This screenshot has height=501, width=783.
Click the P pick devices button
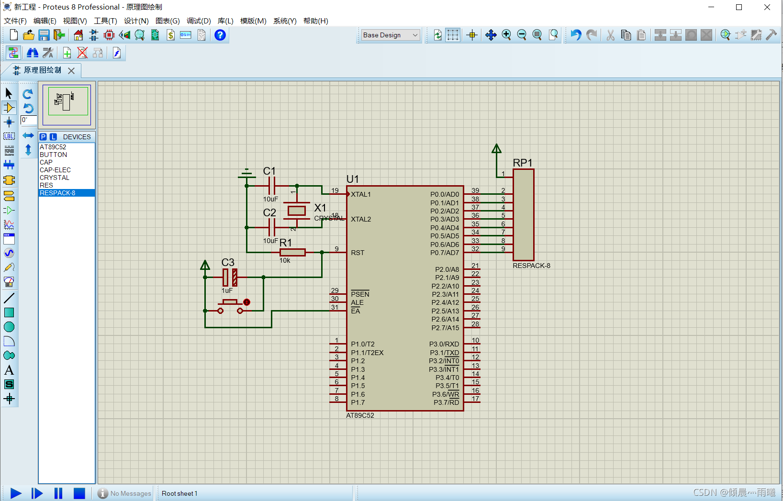(x=44, y=137)
